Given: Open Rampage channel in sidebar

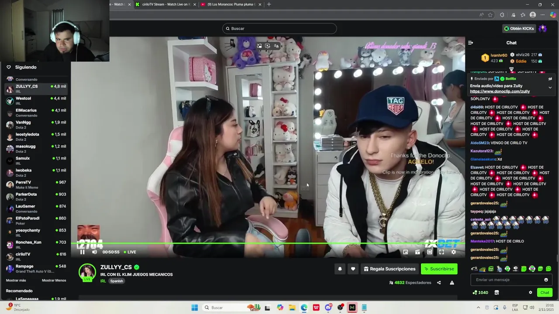Looking at the screenshot, I should pyautogui.click(x=36, y=269).
